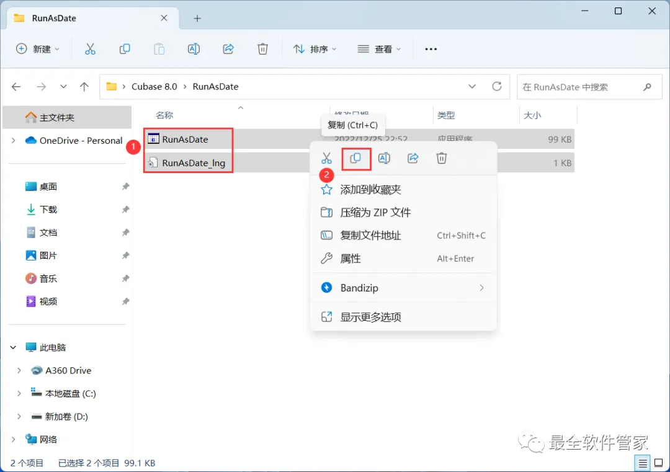
Task: Open recent locations dropdown chevron
Action: (x=63, y=87)
